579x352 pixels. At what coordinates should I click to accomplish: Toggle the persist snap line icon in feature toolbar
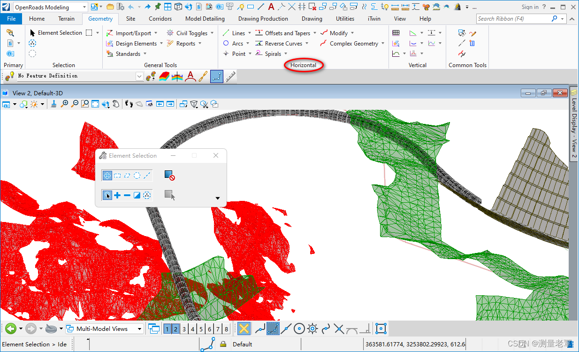point(217,76)
